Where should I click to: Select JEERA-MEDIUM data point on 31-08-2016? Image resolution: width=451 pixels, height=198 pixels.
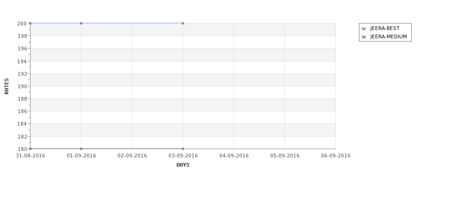(x=30, y=149)
